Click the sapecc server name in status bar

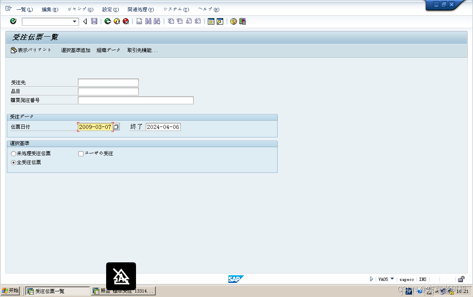pyautogui.click(x=407, y=279)
